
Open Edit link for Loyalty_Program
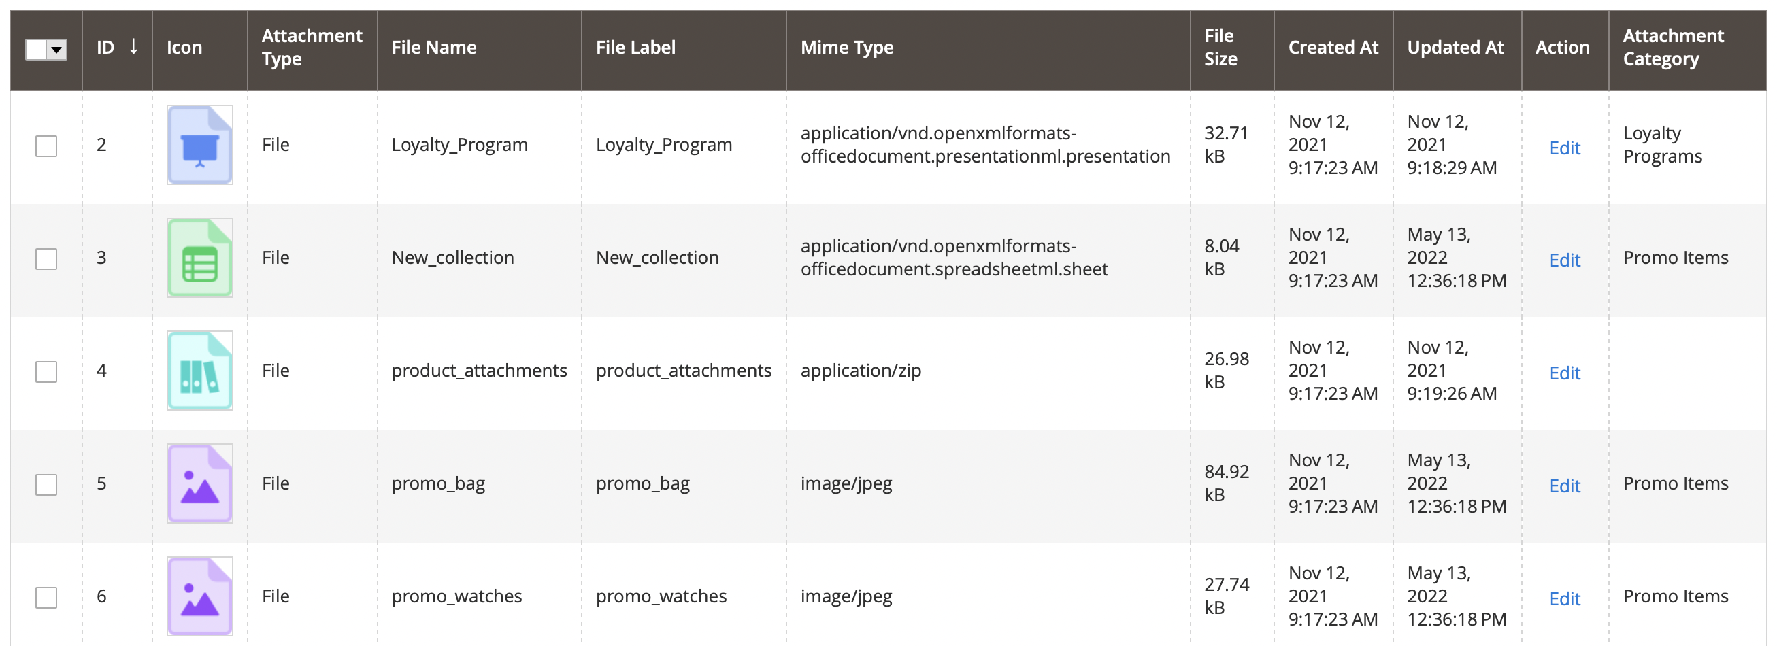[1564, 148]
